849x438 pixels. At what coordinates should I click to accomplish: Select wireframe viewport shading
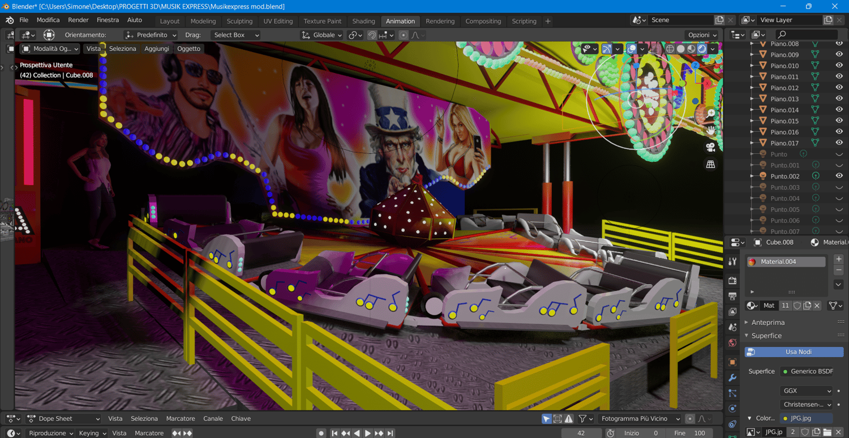(670, 49)
